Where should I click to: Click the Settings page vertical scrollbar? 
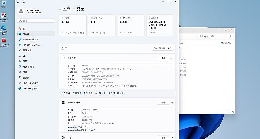(178, 48)
